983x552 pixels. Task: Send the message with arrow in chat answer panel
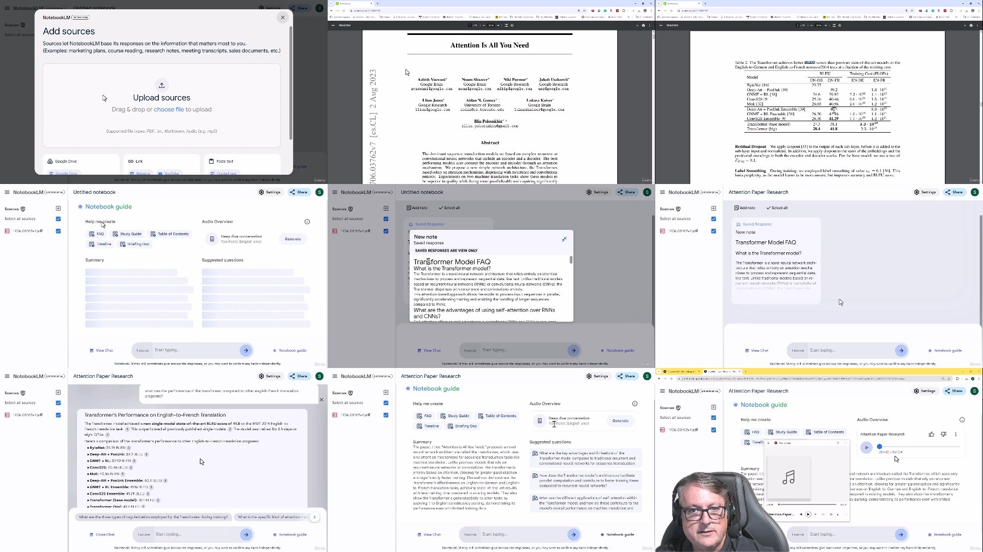(x=246, y=535)
